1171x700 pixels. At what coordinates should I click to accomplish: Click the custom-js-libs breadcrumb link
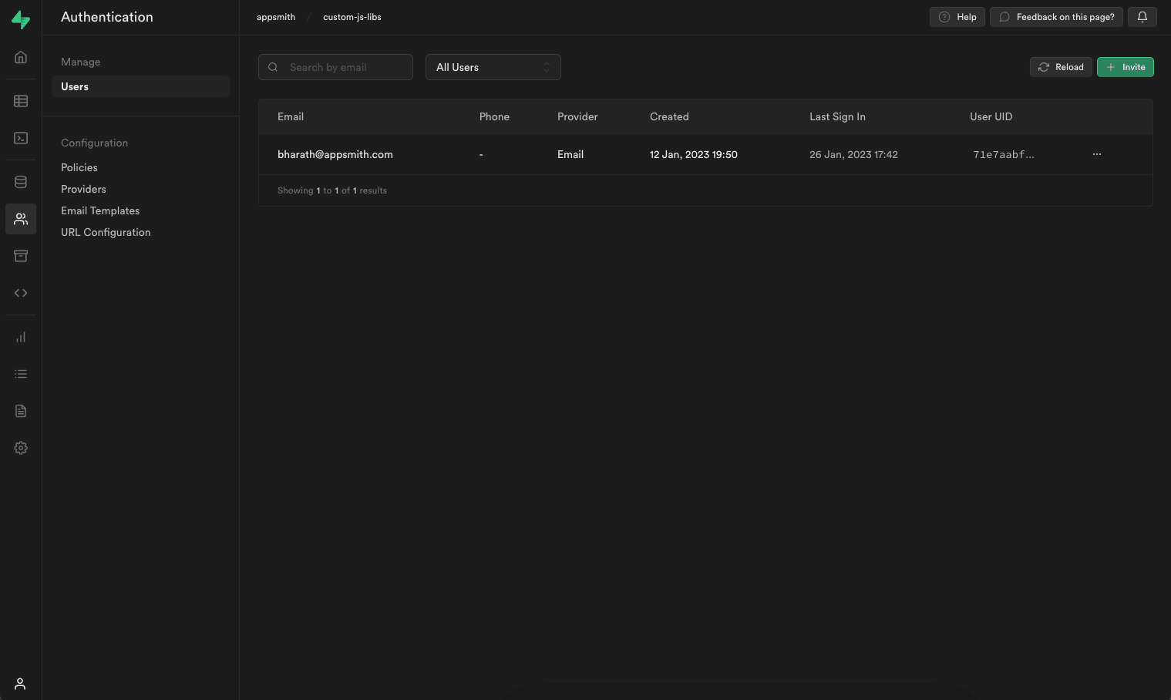pos(352,17)
